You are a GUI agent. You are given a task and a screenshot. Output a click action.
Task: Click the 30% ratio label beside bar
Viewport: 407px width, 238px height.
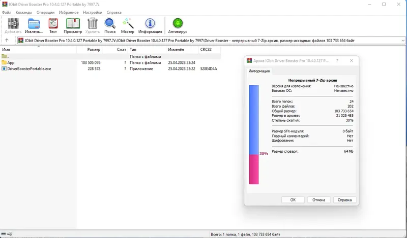(264, 154)
